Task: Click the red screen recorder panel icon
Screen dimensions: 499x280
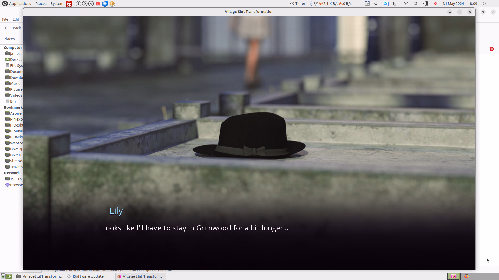Action: [98, 4]
